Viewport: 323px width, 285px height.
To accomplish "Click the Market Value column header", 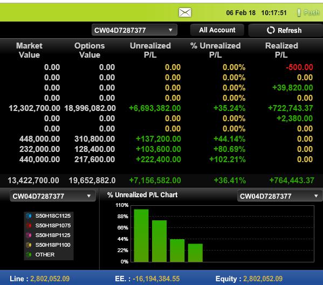I will coord(29,50).
